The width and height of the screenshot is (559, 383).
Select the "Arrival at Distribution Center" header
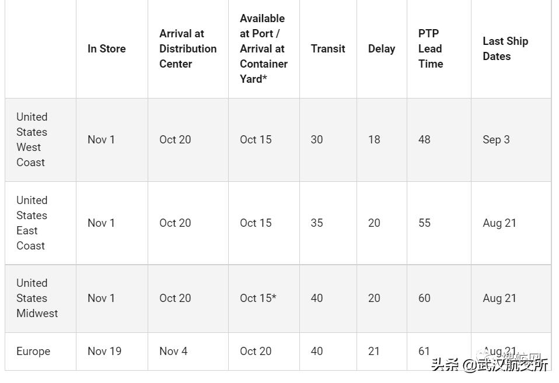pos(188,49)
